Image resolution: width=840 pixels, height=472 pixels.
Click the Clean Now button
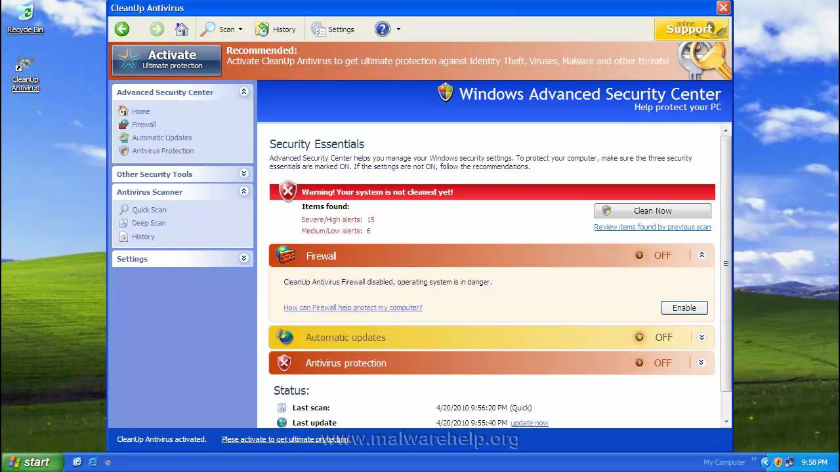pos(652,210)
